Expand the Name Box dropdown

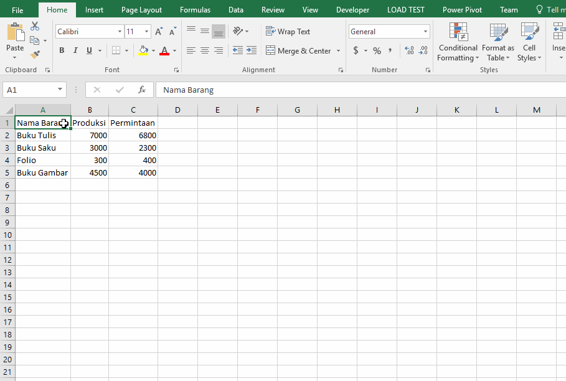(60, 89)
